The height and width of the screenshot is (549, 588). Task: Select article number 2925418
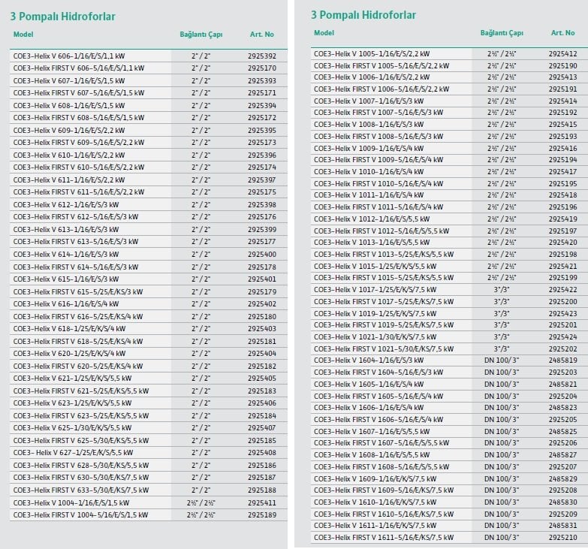click(x=563, y=195)
